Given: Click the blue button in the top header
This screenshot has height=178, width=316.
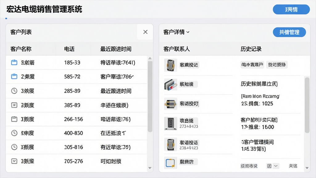Looking at the screenshot, I should [x=291, y=10].
